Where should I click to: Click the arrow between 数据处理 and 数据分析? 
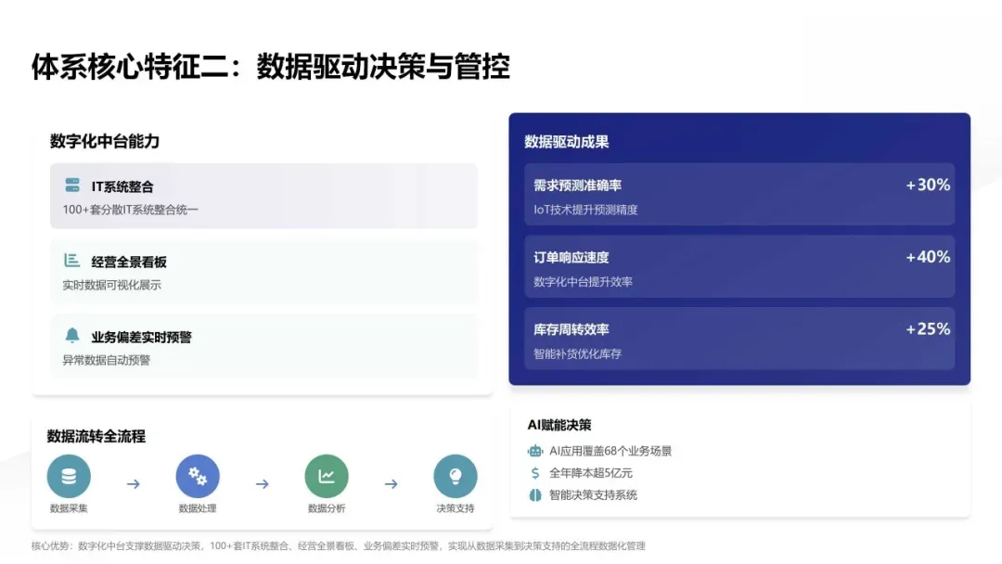coord(262,484)
